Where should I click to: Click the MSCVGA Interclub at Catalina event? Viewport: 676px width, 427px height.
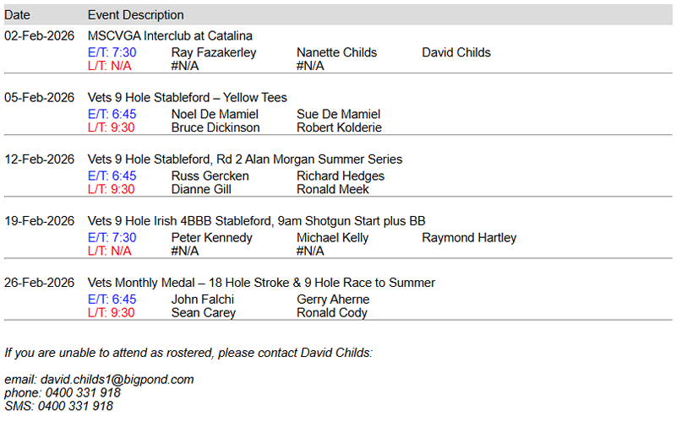[x=170, y=36]
